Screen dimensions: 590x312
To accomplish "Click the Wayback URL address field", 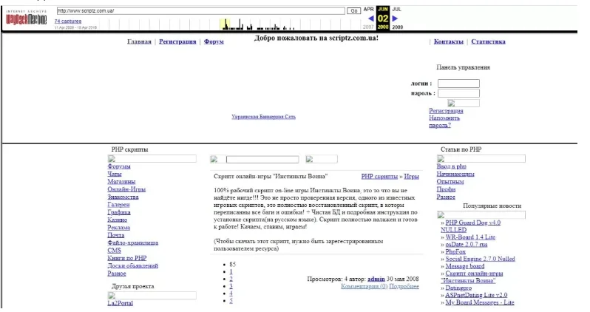I will [200, 10].
